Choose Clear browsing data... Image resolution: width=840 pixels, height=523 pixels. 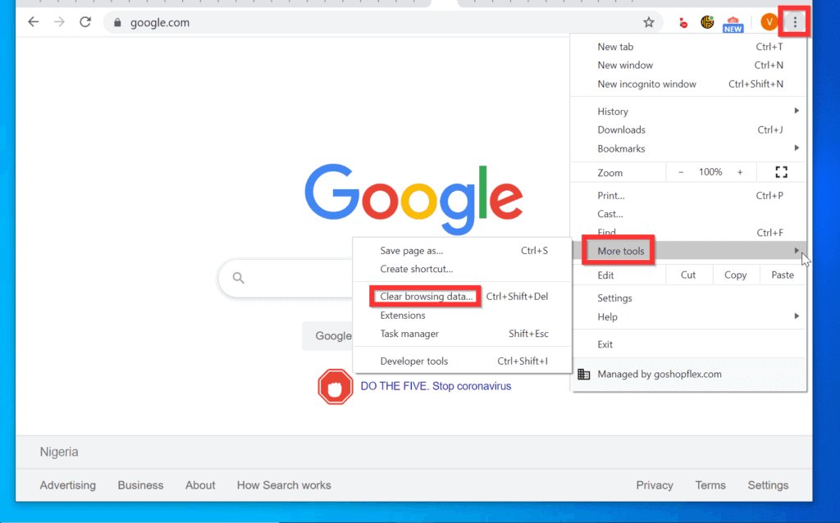pos(463,296)
